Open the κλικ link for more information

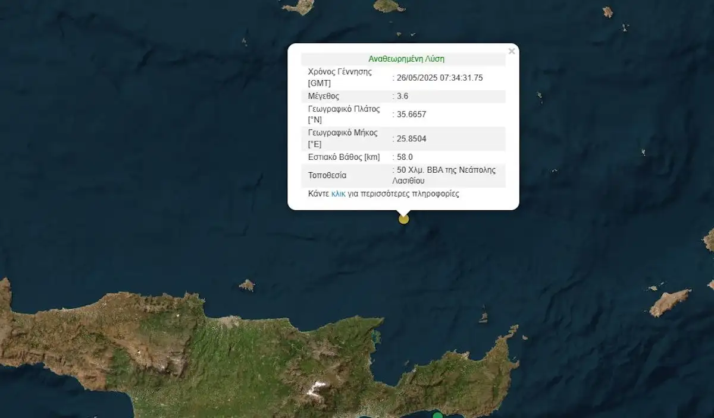[339, 194]
